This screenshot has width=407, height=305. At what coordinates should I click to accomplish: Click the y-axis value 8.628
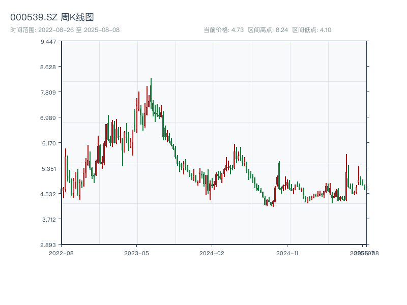point(48,67)
